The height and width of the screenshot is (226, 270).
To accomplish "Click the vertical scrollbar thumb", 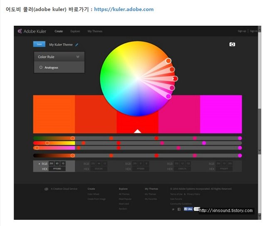I will click(x=260, y=71).
